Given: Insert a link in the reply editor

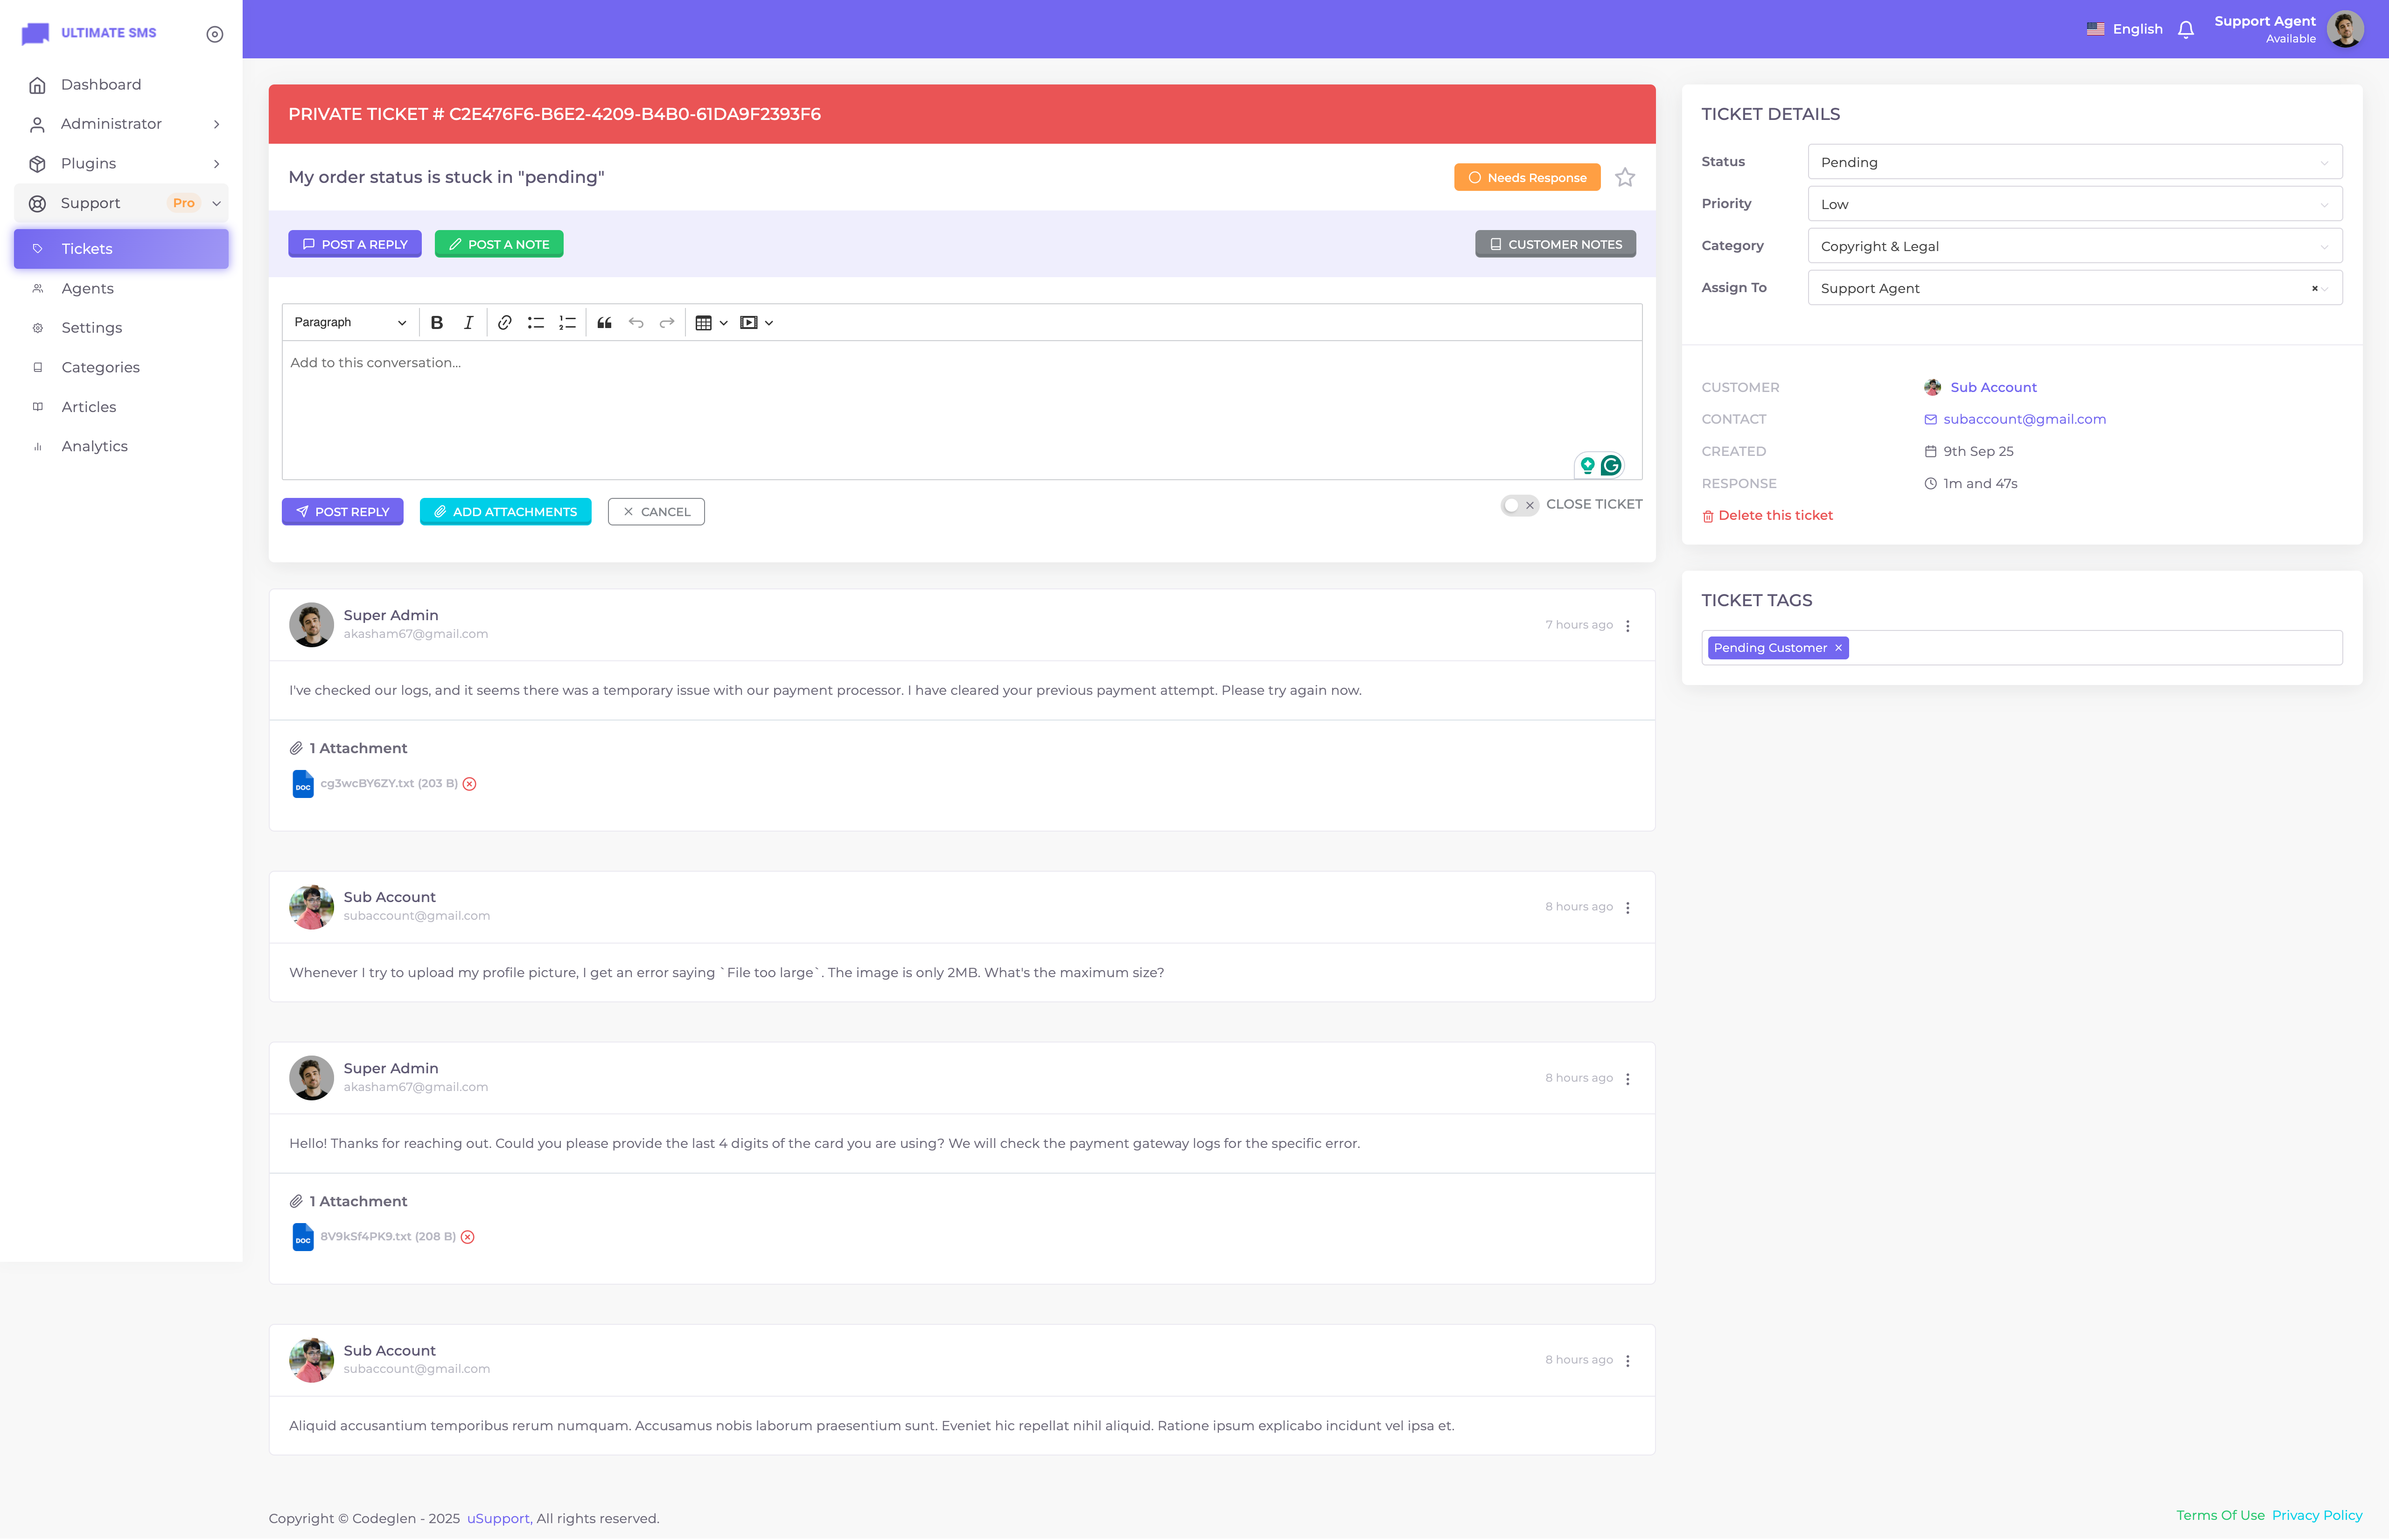Looking at the screenshot, I should coord(503,322).
